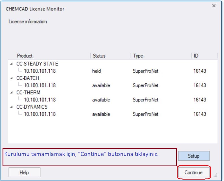224x181 pixels.
Task: Sort by the Status column header
Action: tap(111, 56)
